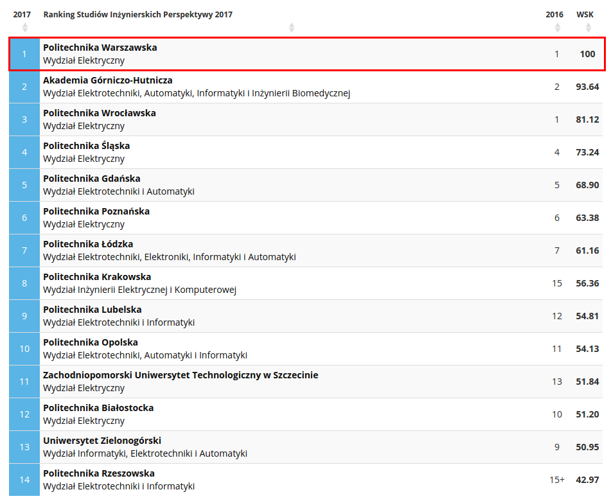Click the WSK score 61.16
This screenshot has height=501, width=611.
tap(587, 250)
